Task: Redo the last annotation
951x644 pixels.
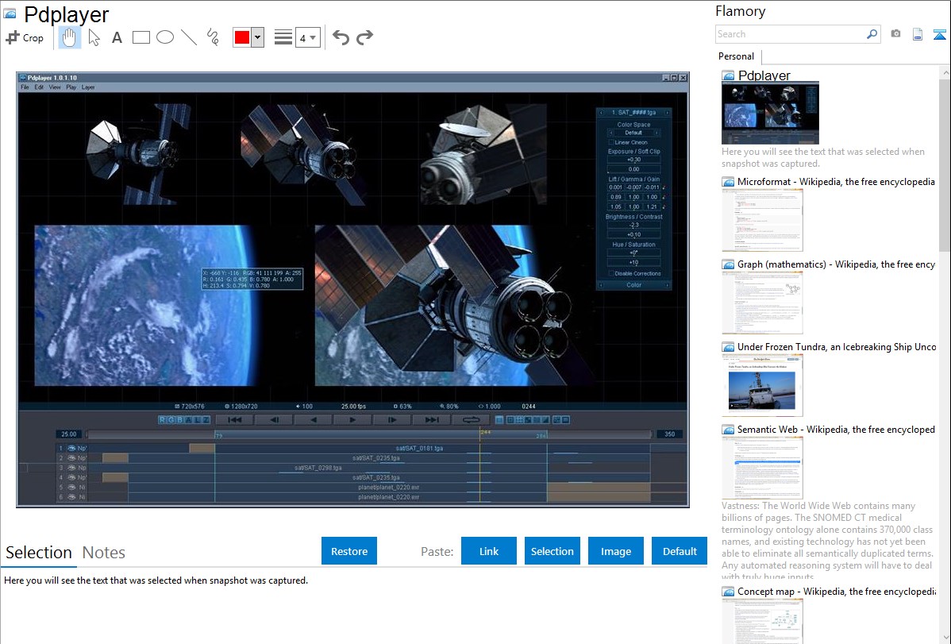Action: [365, 37]
